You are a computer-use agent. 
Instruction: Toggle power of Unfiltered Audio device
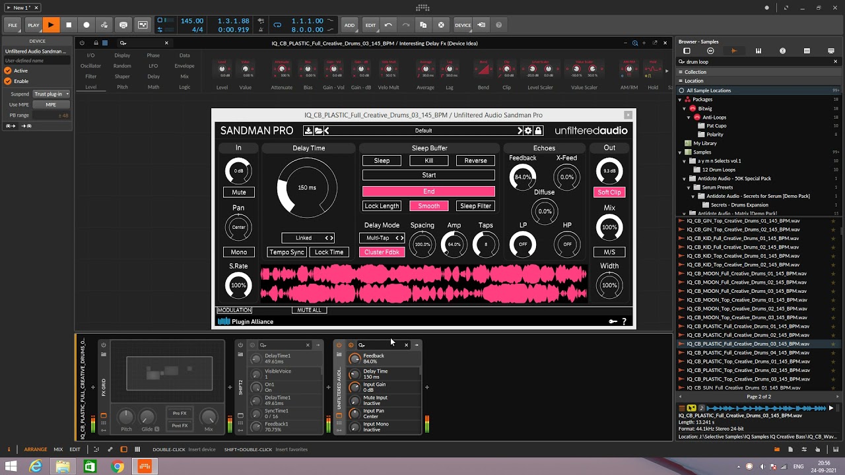coord(339,345)
